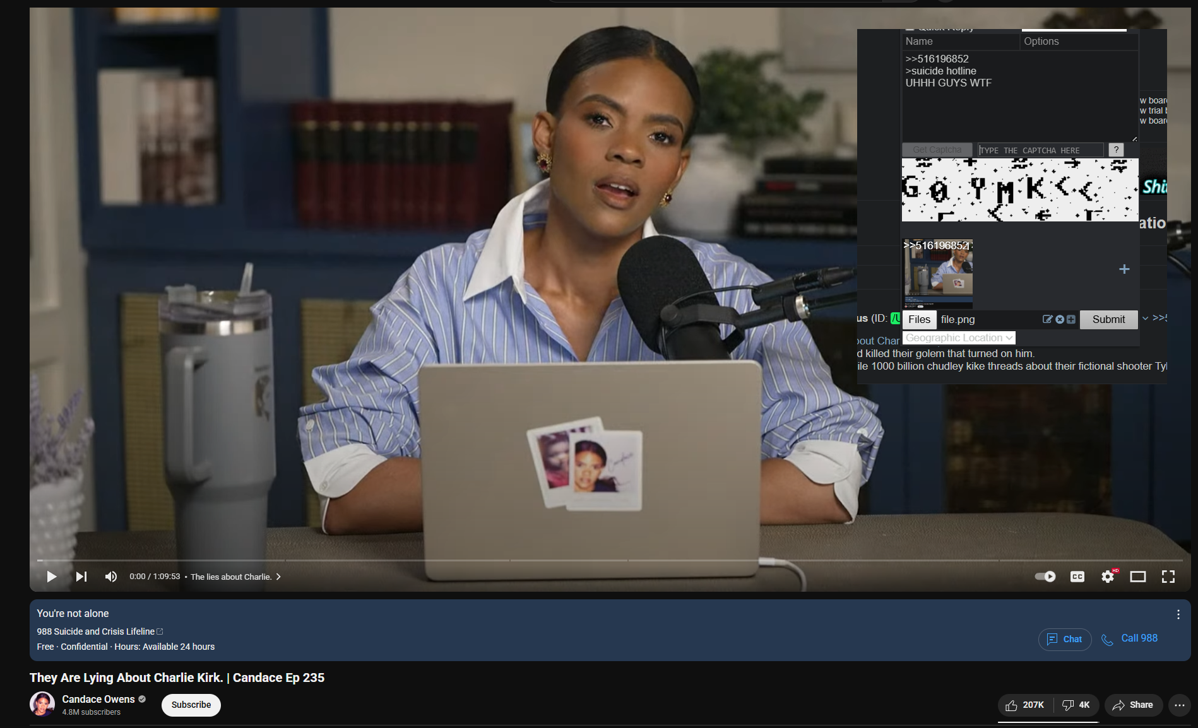This screenshot has height=728, width=1198.
Task: Edit the file.png filename icon
Action: point(1047,319)
